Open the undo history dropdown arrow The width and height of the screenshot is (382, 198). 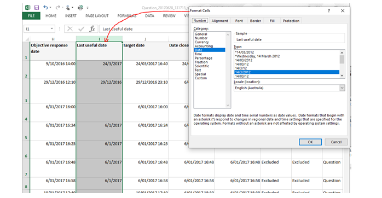pos(50,8)
